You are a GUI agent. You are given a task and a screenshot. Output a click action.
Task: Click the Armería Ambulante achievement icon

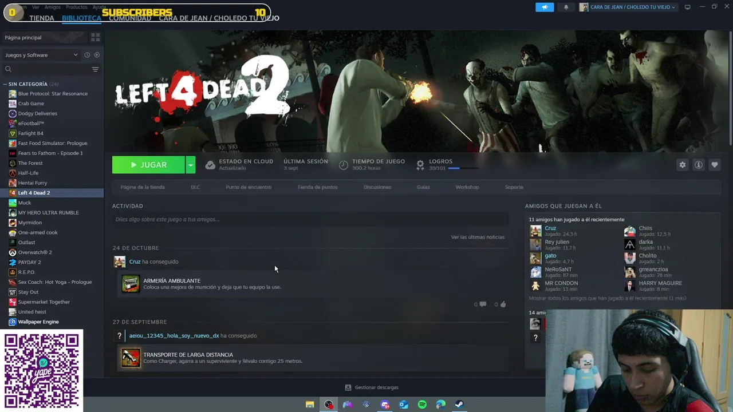[x=131, y=284]
